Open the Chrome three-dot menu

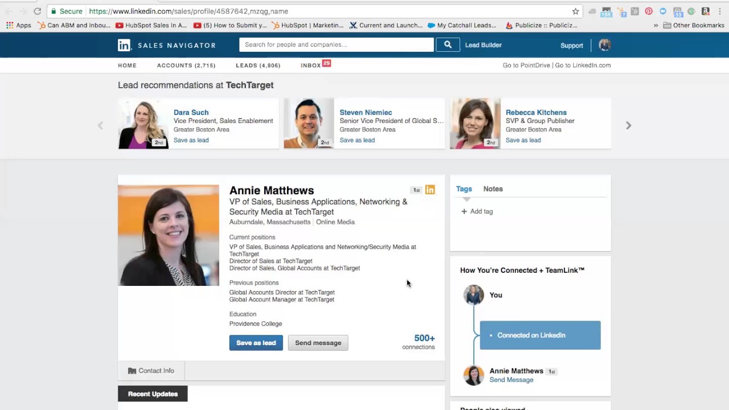point(720,11)
